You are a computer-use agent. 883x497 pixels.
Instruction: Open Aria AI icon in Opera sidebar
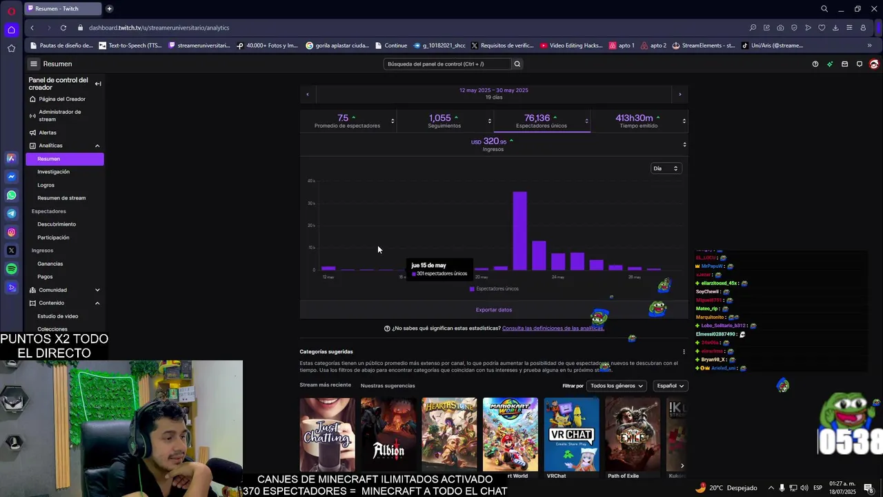pyautogui.click(x=11, y=158)
